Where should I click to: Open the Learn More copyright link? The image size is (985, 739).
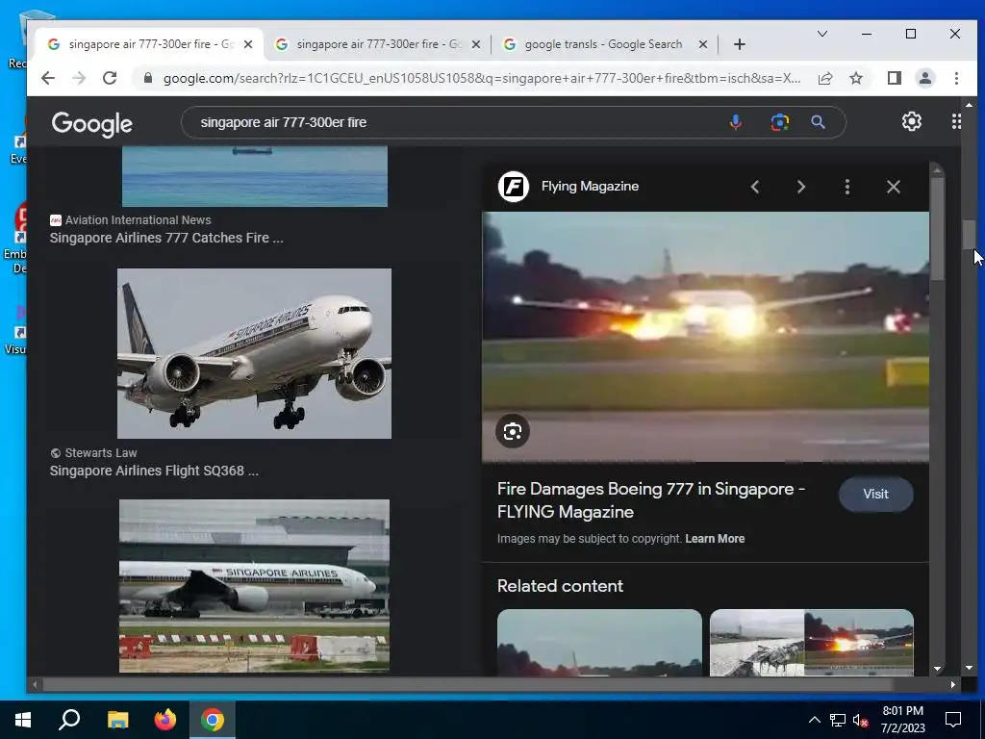click(x=715, y=539)
